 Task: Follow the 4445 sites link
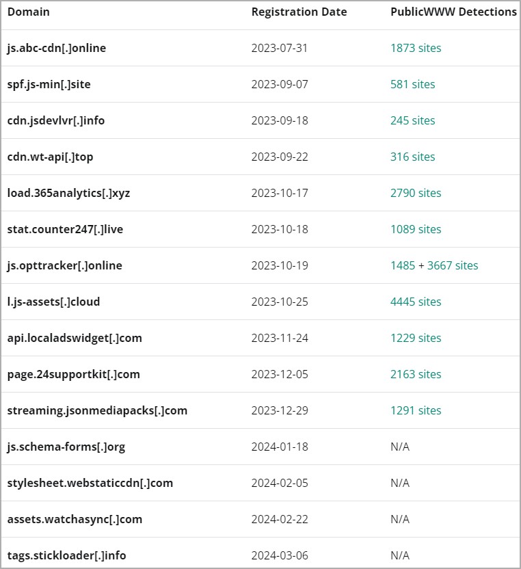[x=416, y=302]
